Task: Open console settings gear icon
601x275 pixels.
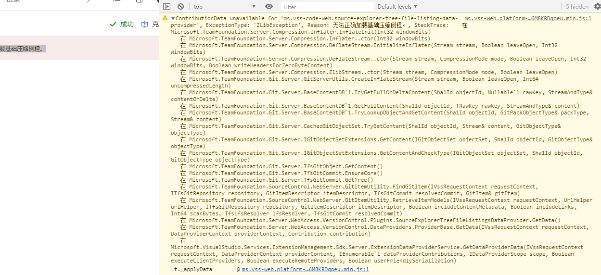Action: tap(597, 6)
